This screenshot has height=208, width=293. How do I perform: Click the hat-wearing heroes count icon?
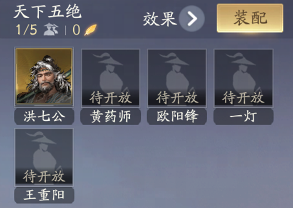point(51,29)
